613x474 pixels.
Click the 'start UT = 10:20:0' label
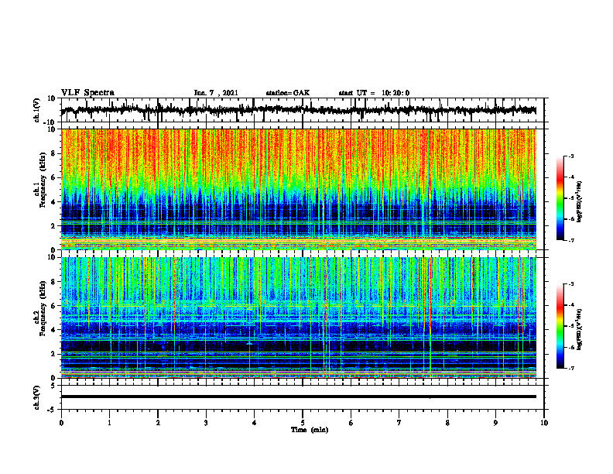point(374,93)
